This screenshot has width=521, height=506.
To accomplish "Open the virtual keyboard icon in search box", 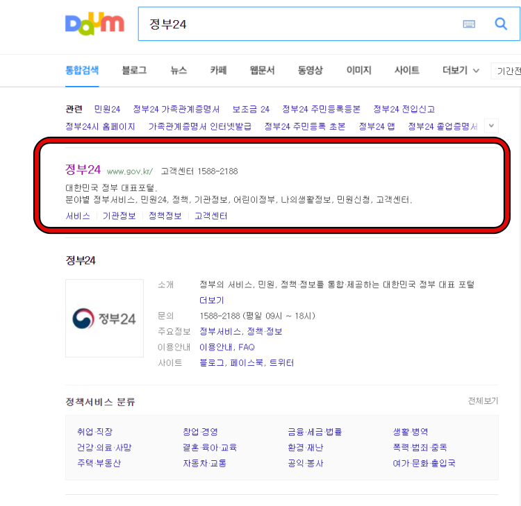I will [x=469, y=24].
